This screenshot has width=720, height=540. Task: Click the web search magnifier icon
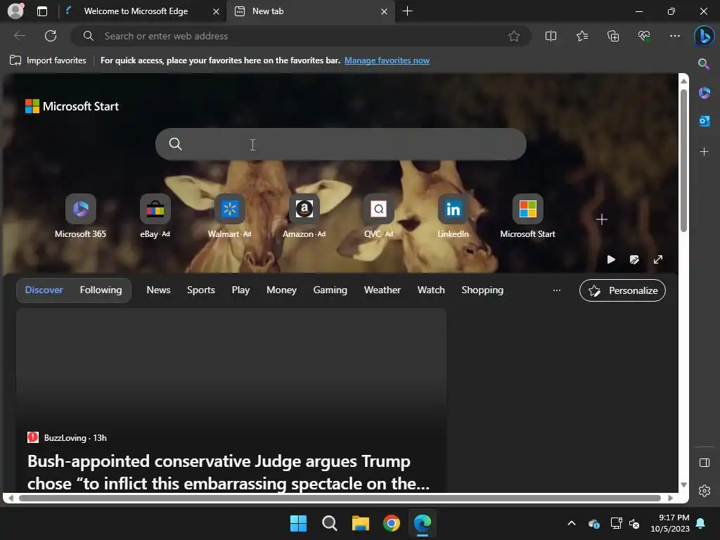click(x=175, y=144)
